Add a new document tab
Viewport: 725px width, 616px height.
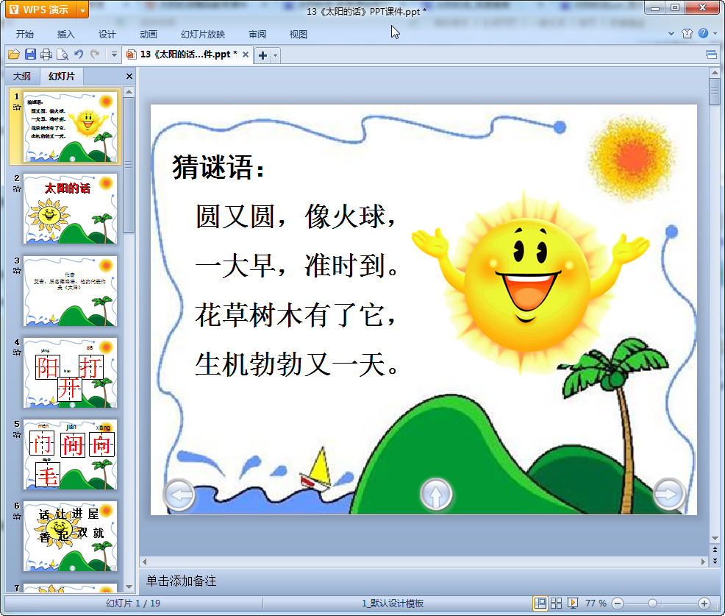[x=262, y=55]
